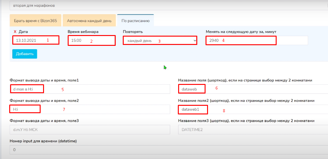Click the shortcode field containing dataweb
The width and height of the screenshot is (328, 159).
[x=252, y=89]
